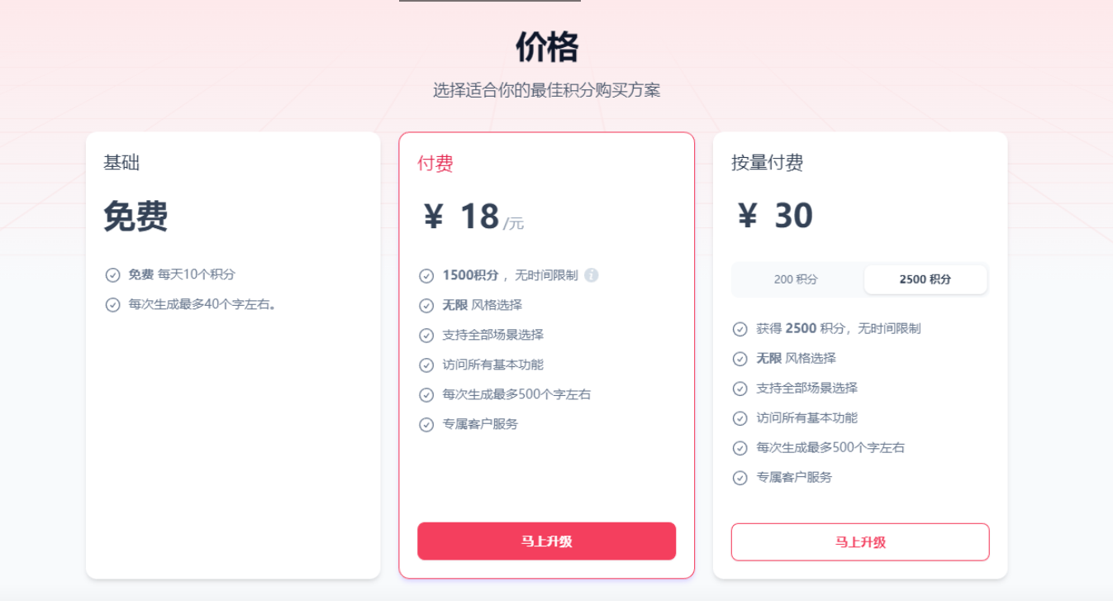Select the 2500 积分 option
This screenshot has width=1113, height=601.
(x=925, y=279)
